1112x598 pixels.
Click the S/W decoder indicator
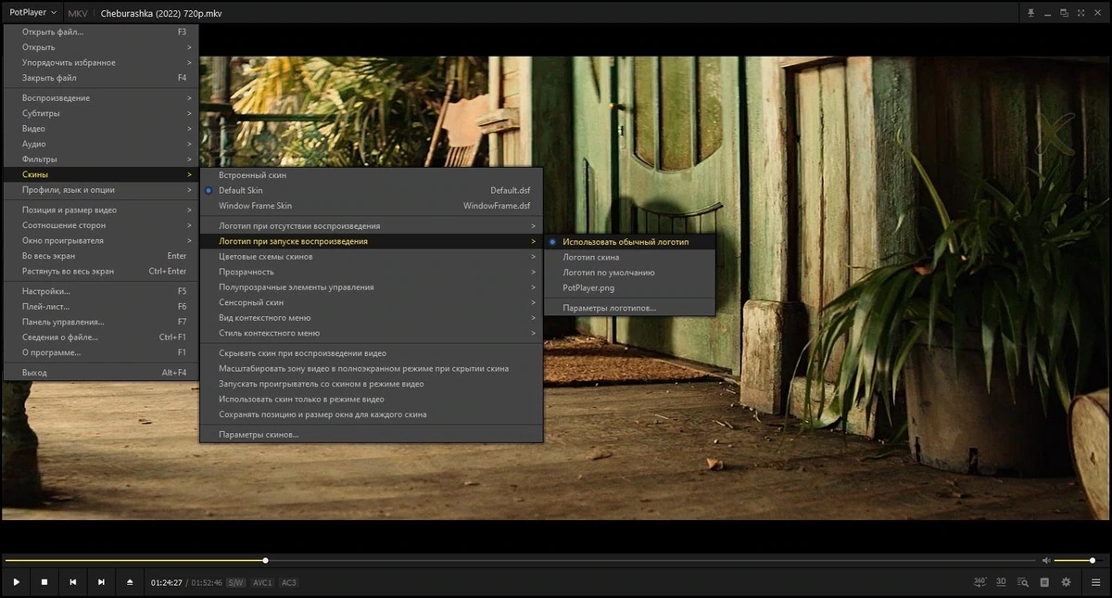click(x=236, y=583)
